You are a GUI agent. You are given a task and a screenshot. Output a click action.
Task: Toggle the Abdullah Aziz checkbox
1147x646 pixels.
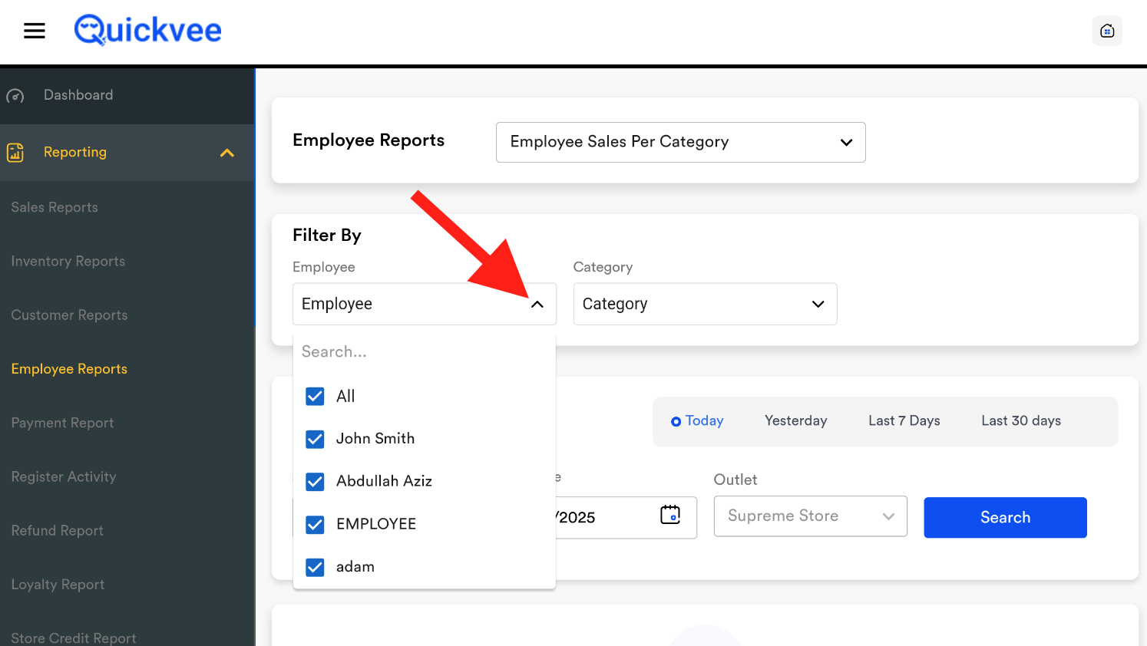(315, 482)
